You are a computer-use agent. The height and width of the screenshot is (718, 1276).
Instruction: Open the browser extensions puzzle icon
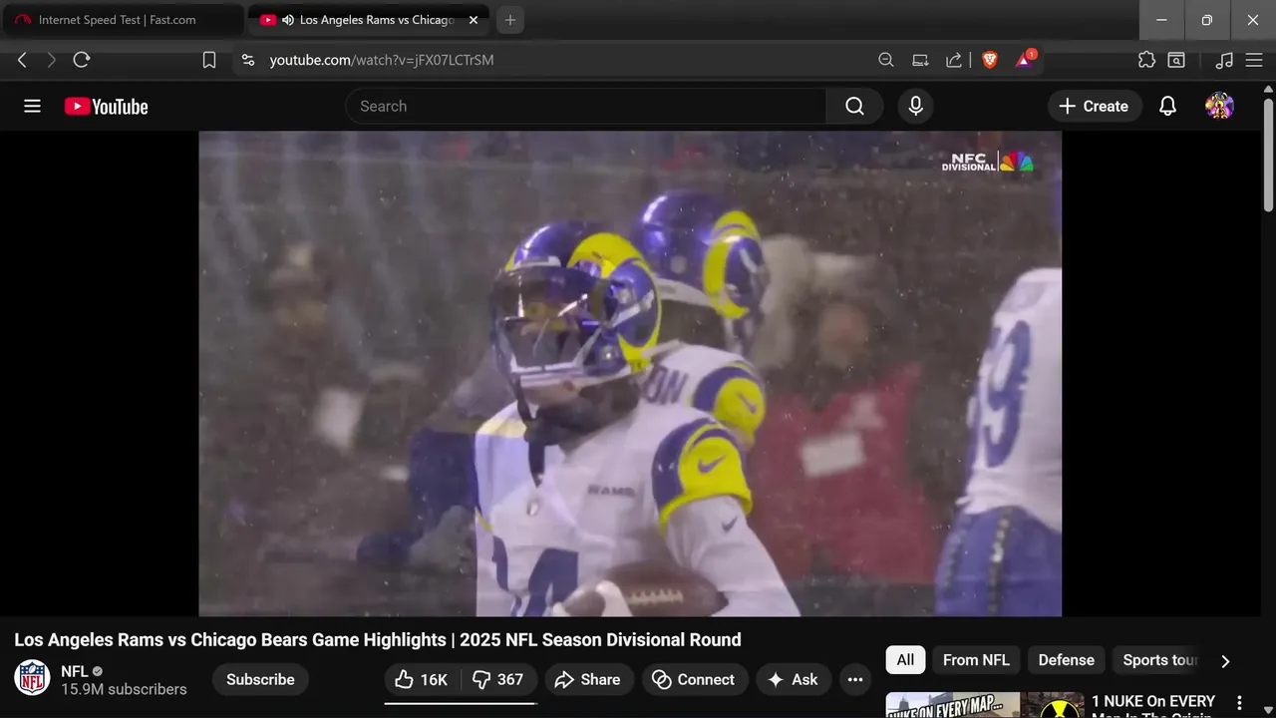pos(1146,60)
